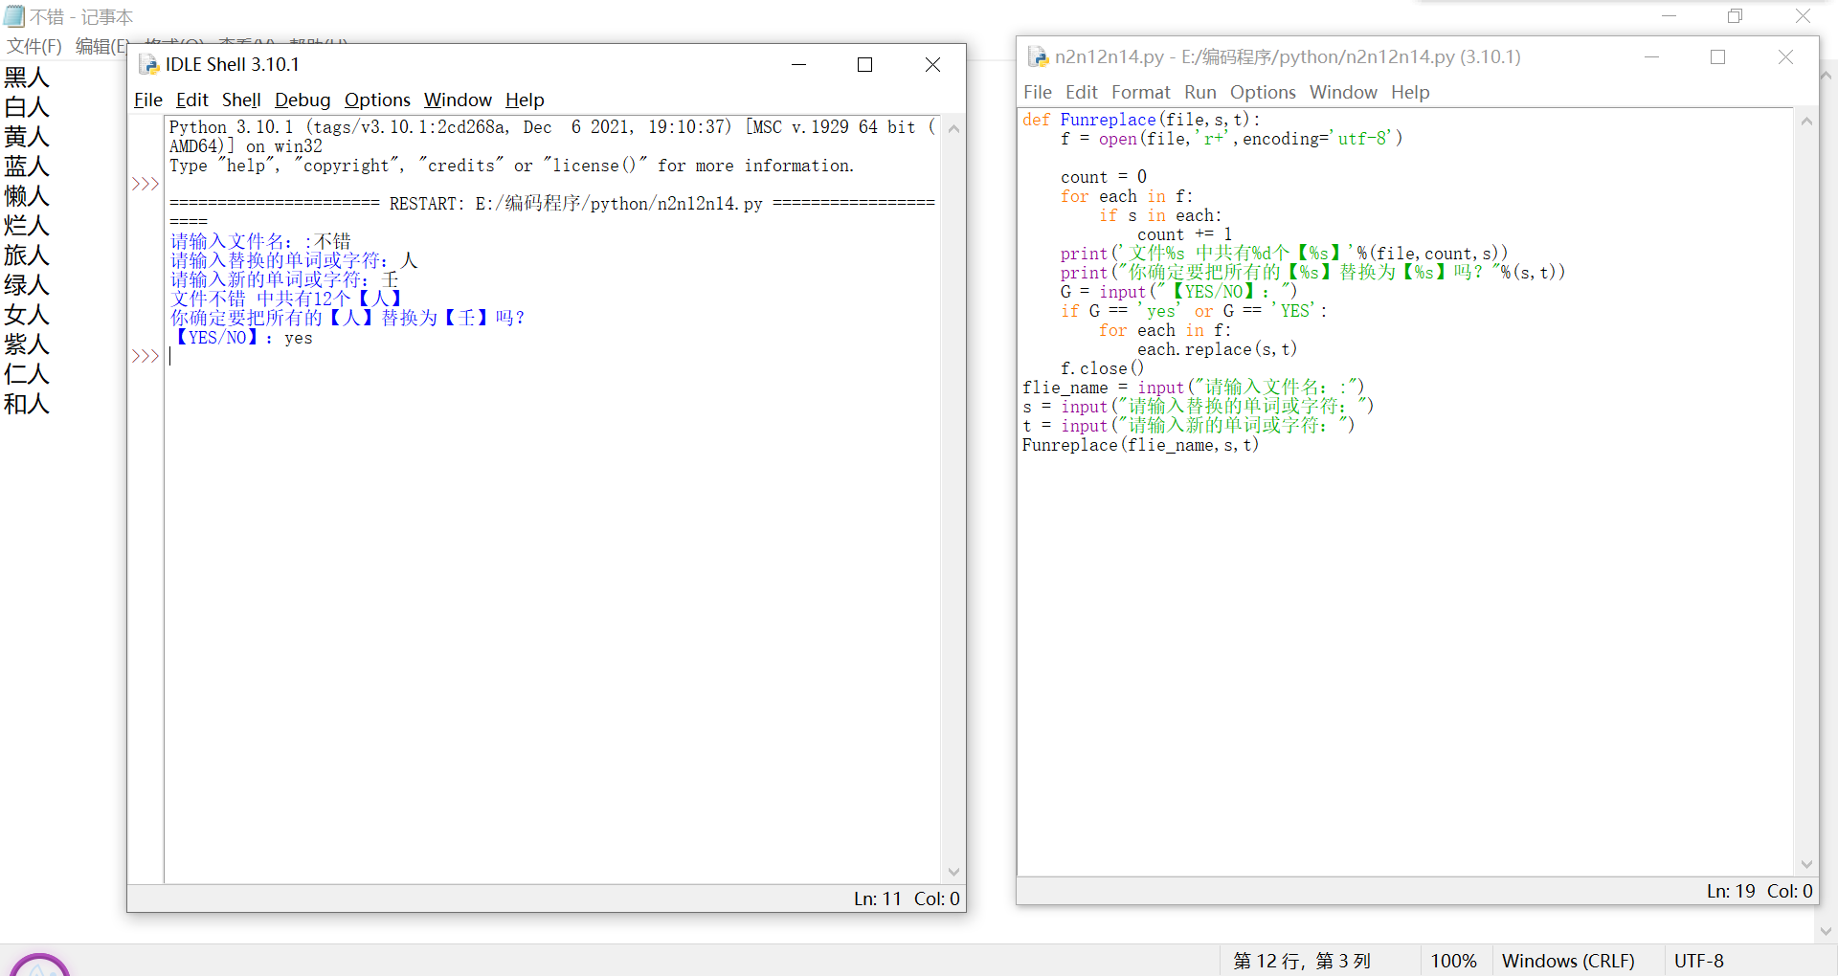This screenshot has width=1838, height=976.
Task: Open Options menu in n2n12n14.py editor
Action: click(x=1263, y=92)
